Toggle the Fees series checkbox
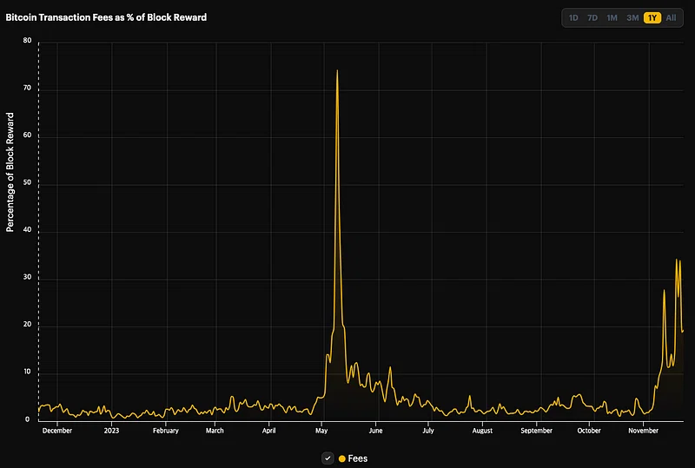Viewport: 695px width, 468px height. (x=328, y=458)
